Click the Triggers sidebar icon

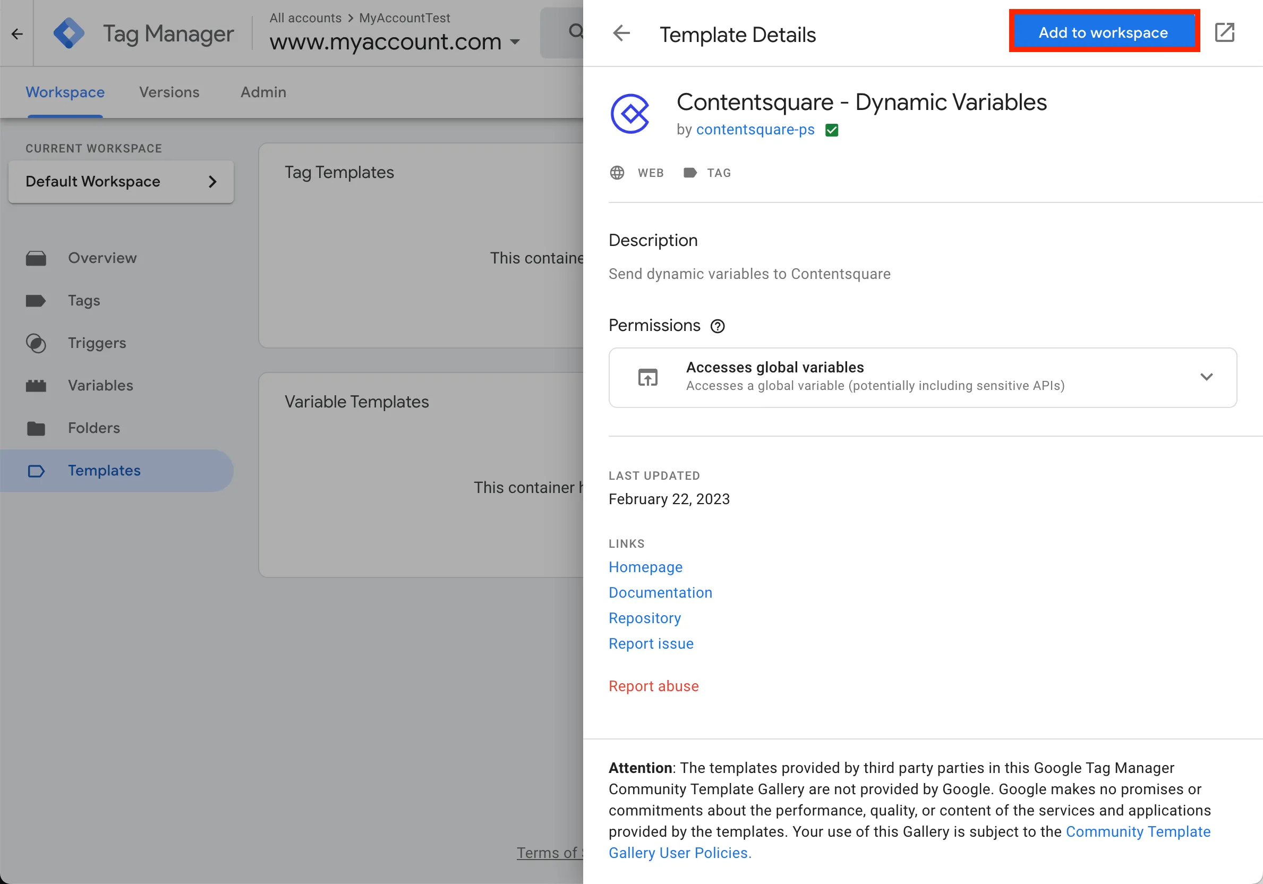[36, 343]
